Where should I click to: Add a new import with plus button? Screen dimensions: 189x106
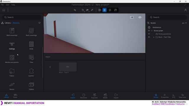[x=50, y=67]
